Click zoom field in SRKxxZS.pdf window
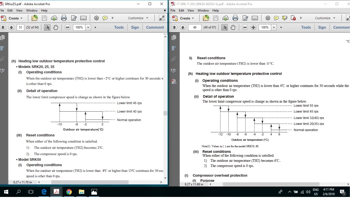Screen dimensions: 350x199 pos(79,27)
